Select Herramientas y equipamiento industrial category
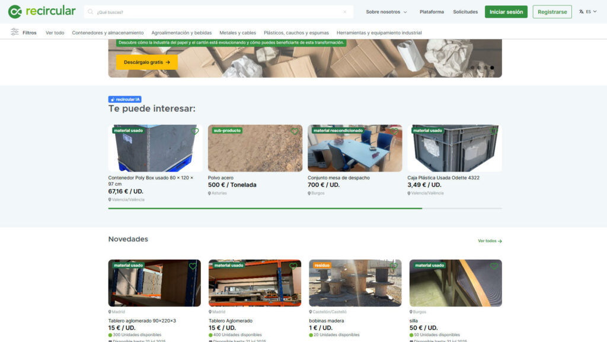Image resolution: width=607 pixels, height=342 pixels. [x=379, y=33]
